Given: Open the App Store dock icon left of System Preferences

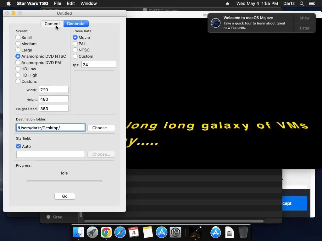Looking at the screenshot, I should [x=162, y=233].
